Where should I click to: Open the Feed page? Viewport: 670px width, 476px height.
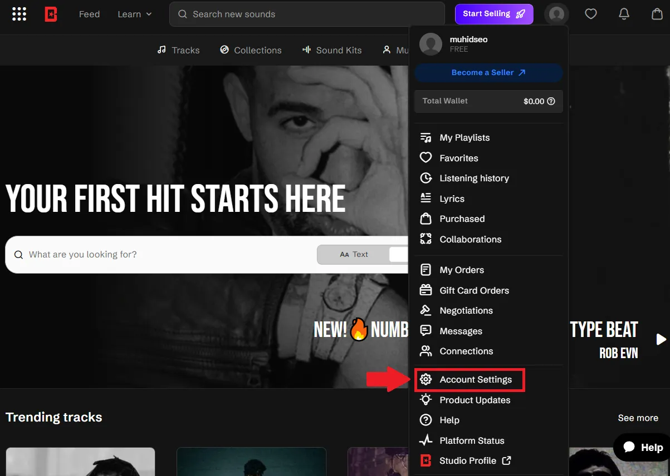pos(89,14)
